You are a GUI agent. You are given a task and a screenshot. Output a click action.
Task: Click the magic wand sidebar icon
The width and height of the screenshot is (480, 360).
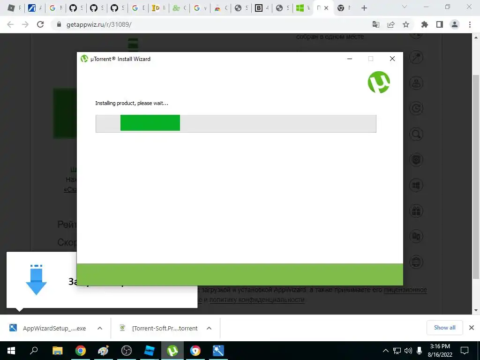point(416,57)
